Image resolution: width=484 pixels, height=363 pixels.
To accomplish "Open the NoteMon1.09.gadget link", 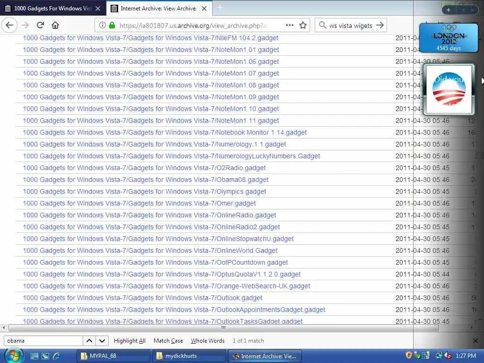I will point(151,97).
